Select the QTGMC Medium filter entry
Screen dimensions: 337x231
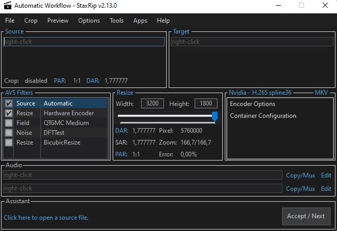[x=66, y=123]
